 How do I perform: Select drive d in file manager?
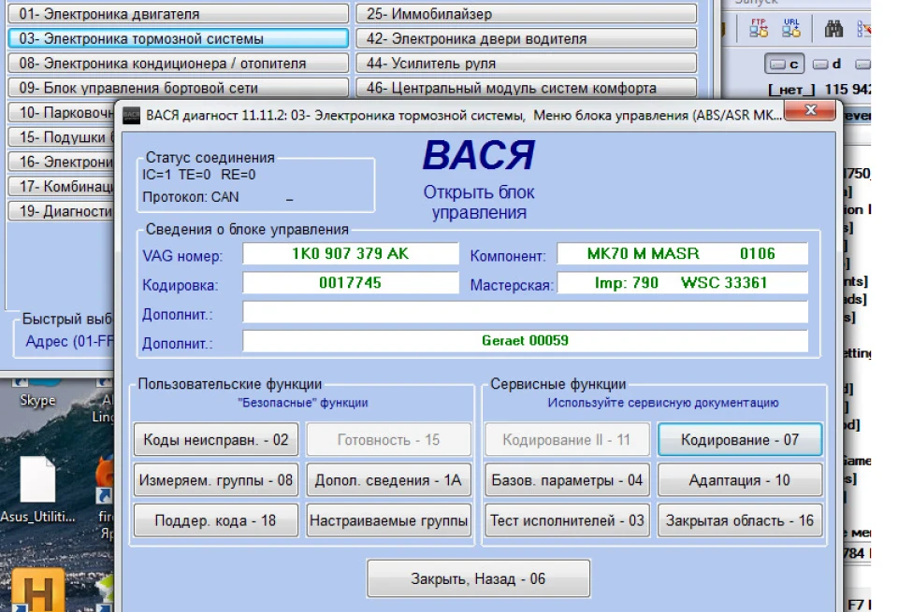click(827, 64)
